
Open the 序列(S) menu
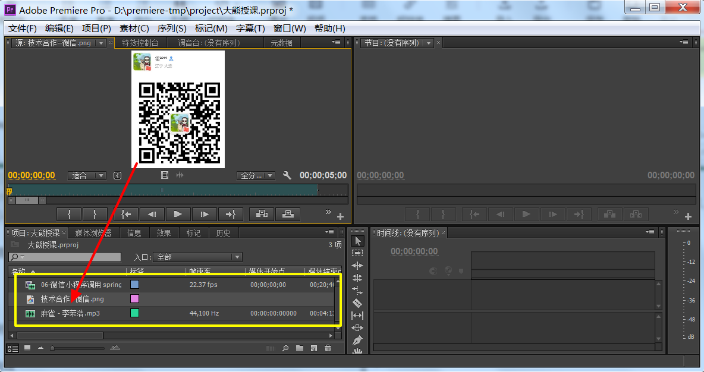(171, 29)
